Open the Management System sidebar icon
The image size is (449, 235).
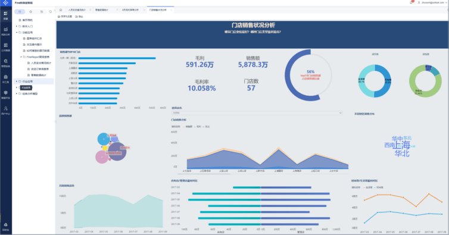(x=6, y=63)
